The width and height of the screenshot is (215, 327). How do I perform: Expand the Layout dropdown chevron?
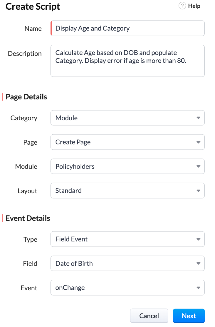[198, 191]
